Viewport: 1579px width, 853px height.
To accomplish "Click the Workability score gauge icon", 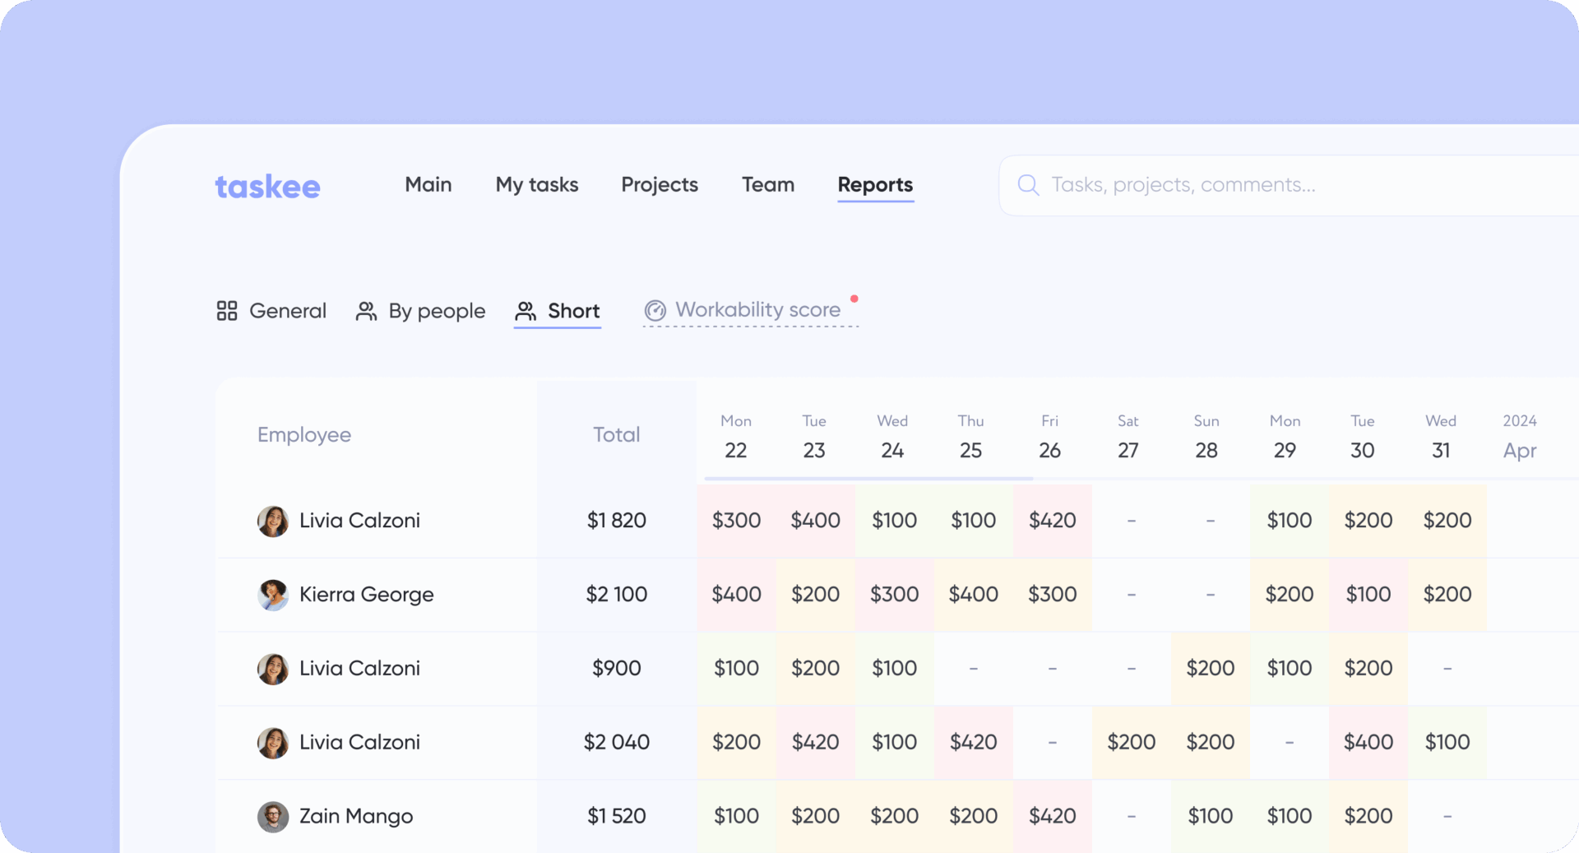I will point(655,310).
